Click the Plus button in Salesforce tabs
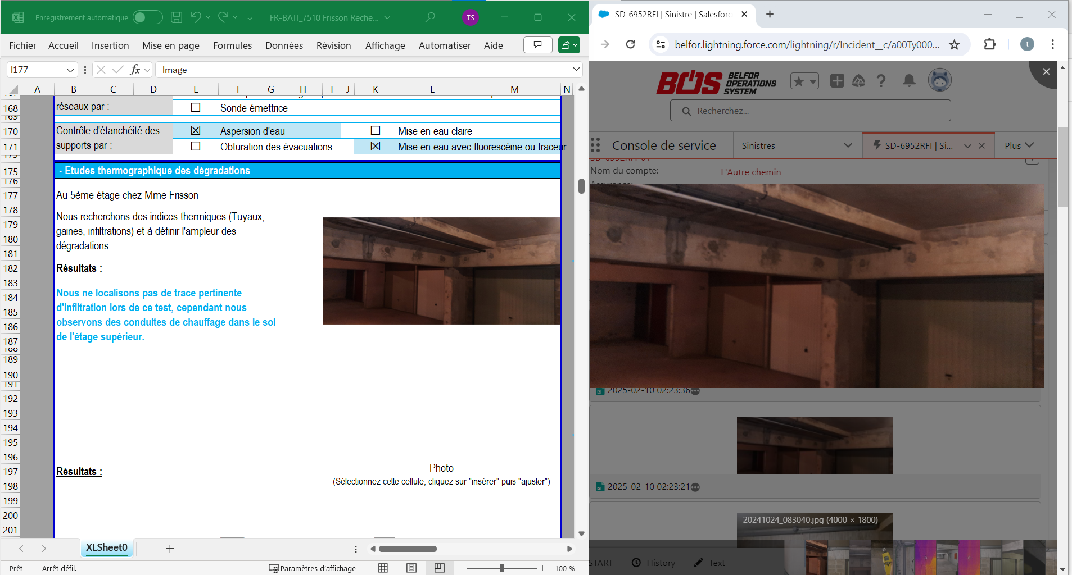Image resolution: width=1072 pixels, height=575 pixels. 1019,145
